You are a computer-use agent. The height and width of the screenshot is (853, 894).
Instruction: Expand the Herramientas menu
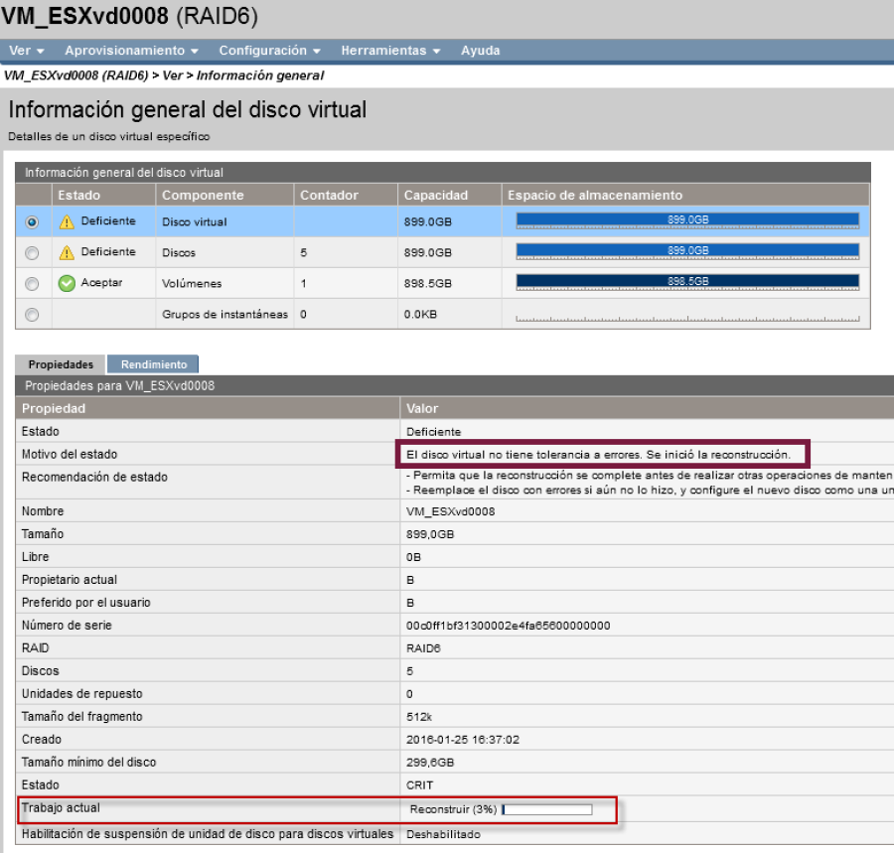(x=390, y=50)
